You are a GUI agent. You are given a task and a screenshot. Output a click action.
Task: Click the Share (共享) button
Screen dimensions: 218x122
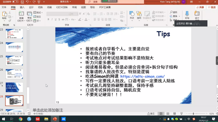coord(200,7)
